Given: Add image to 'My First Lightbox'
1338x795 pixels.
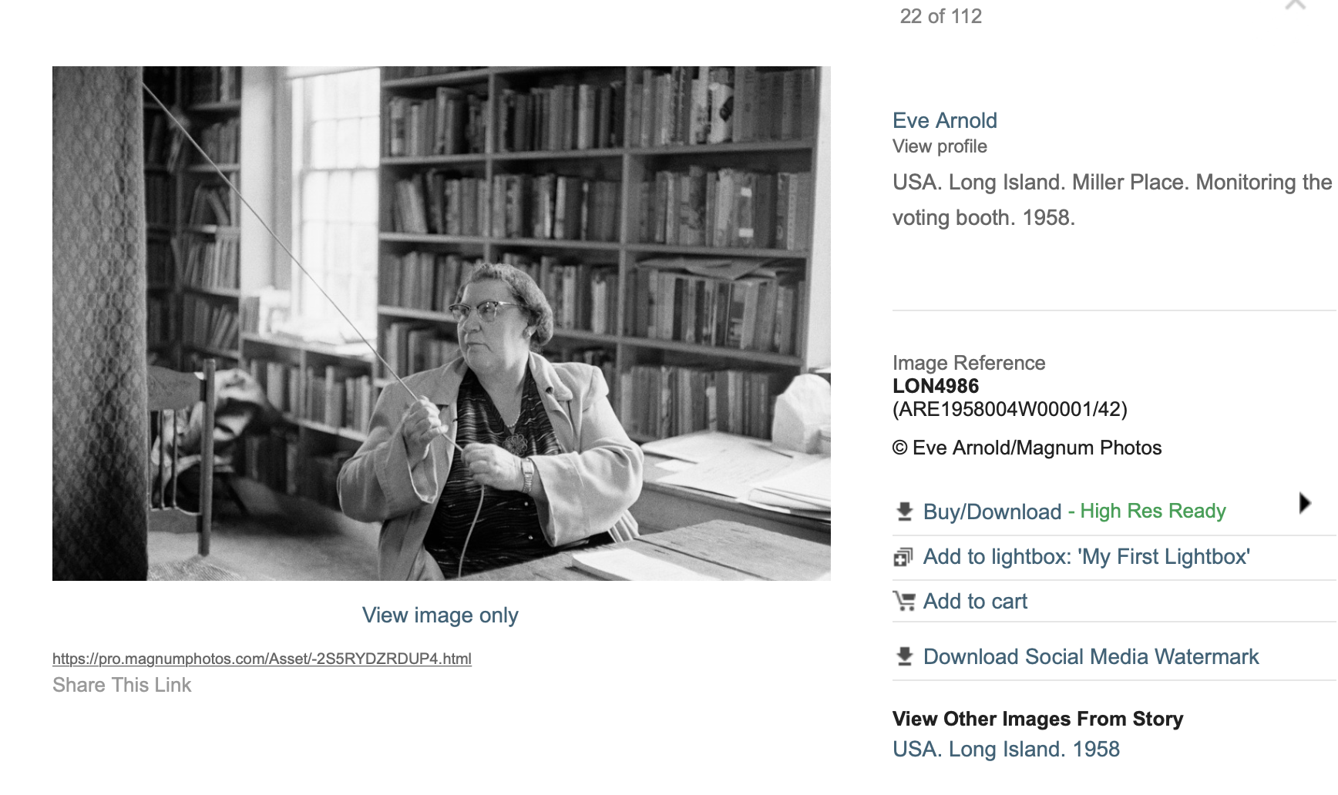Looking at the screenshot, I should 1086,557.
